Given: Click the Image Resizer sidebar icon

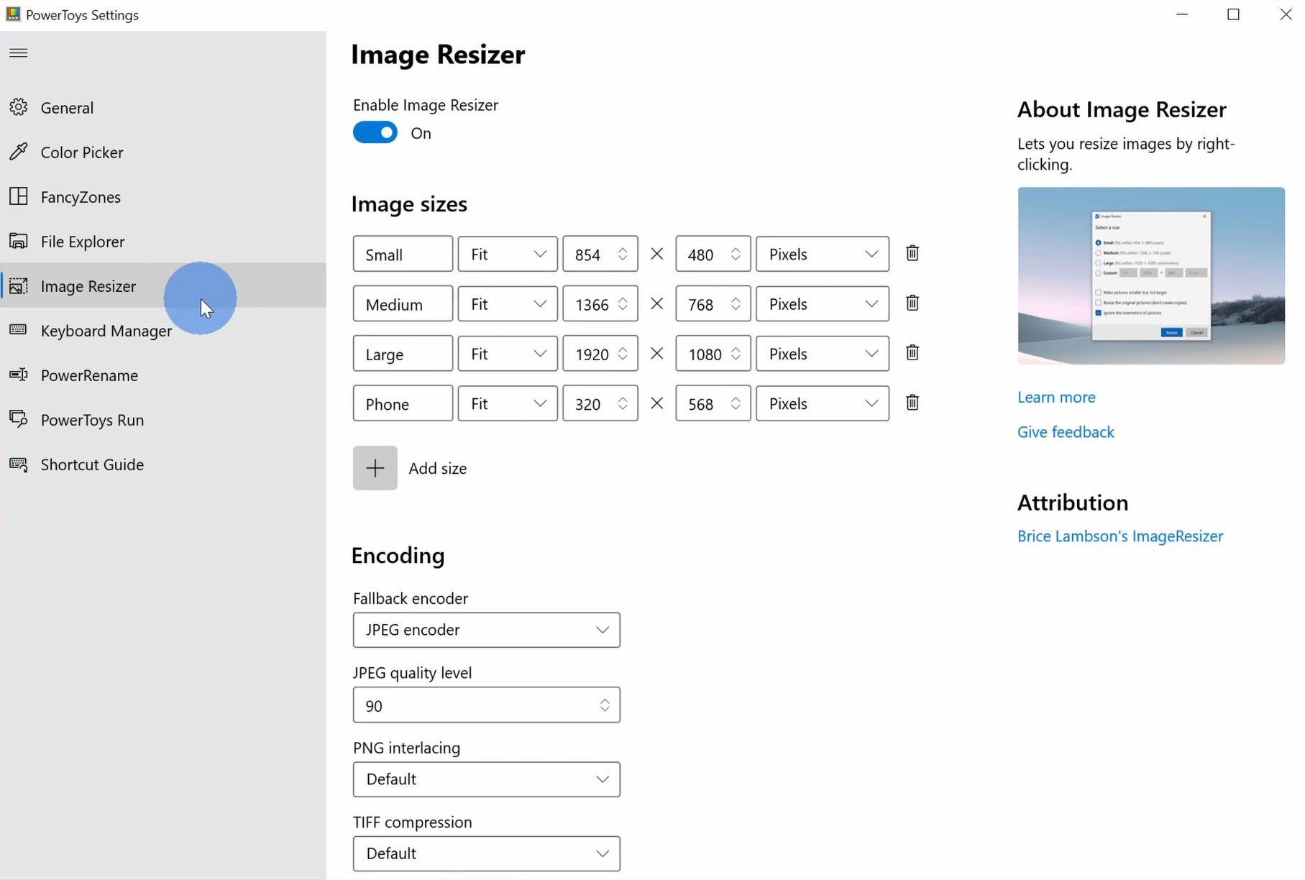Looking at the screenshot, I should [19, 285].
